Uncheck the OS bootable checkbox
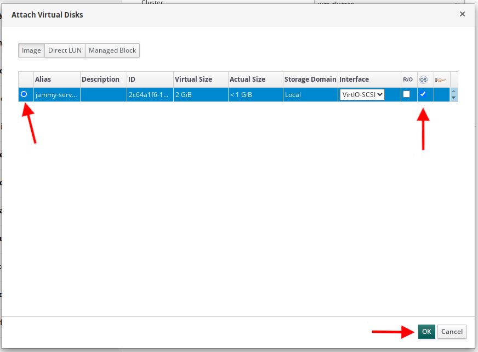The height and width of the screenshot is (352, 478). pyautogui.click(x=423, y=94)
